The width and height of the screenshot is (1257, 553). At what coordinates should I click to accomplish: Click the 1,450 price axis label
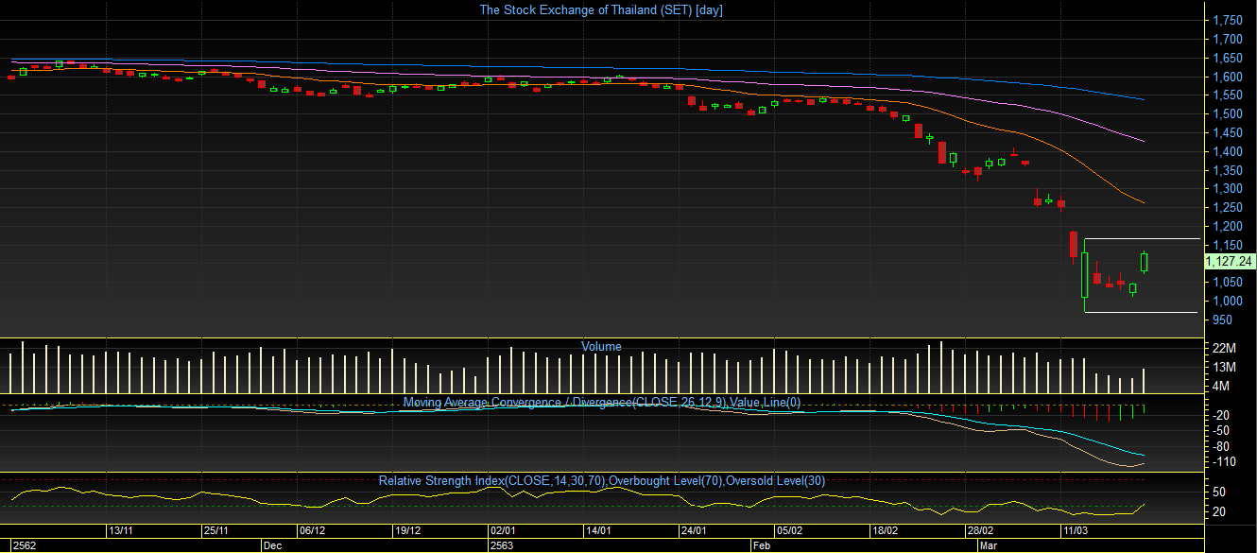point(1227,132)
